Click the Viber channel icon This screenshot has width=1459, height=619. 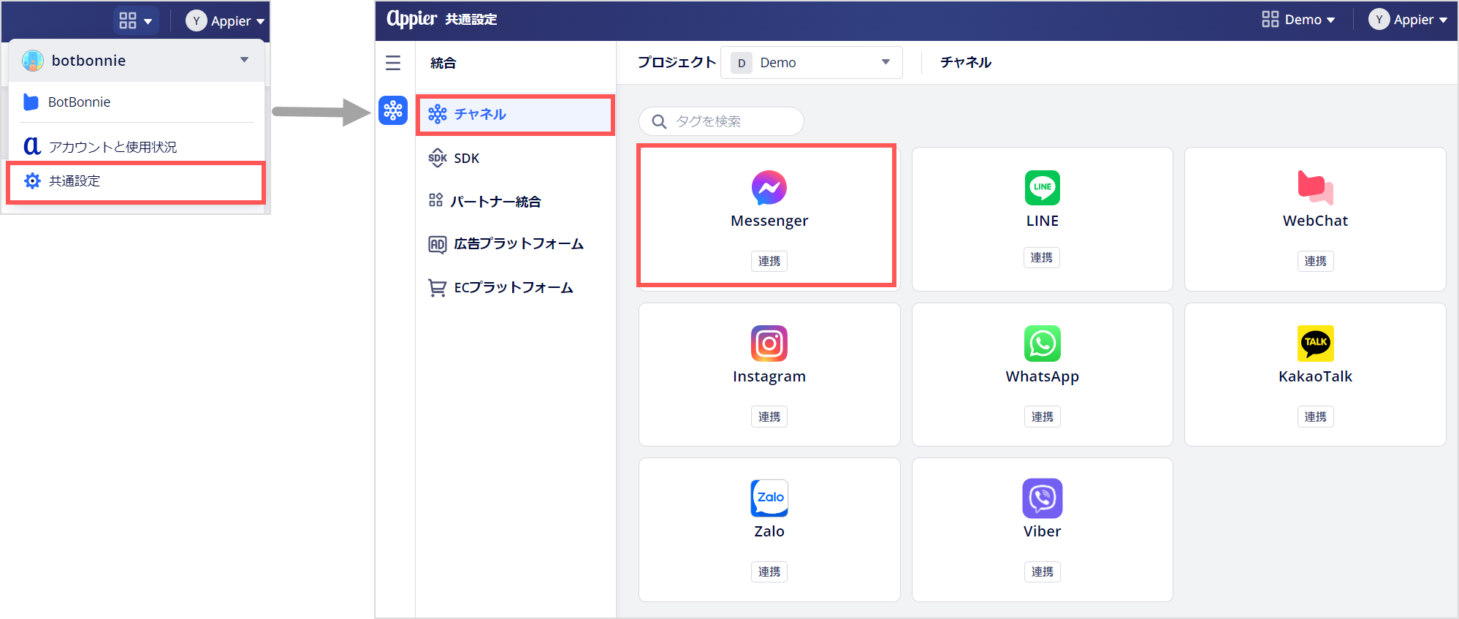point(1042,498)
